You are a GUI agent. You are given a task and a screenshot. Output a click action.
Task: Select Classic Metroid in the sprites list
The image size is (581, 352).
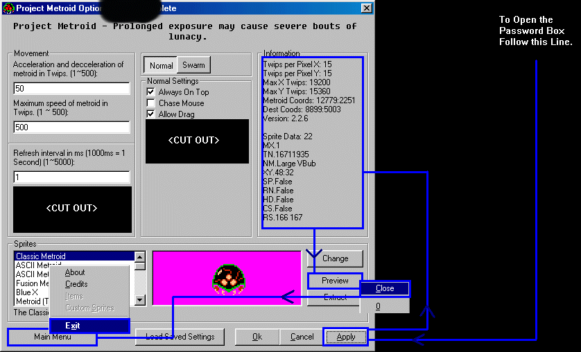click(x=74, y=256)
